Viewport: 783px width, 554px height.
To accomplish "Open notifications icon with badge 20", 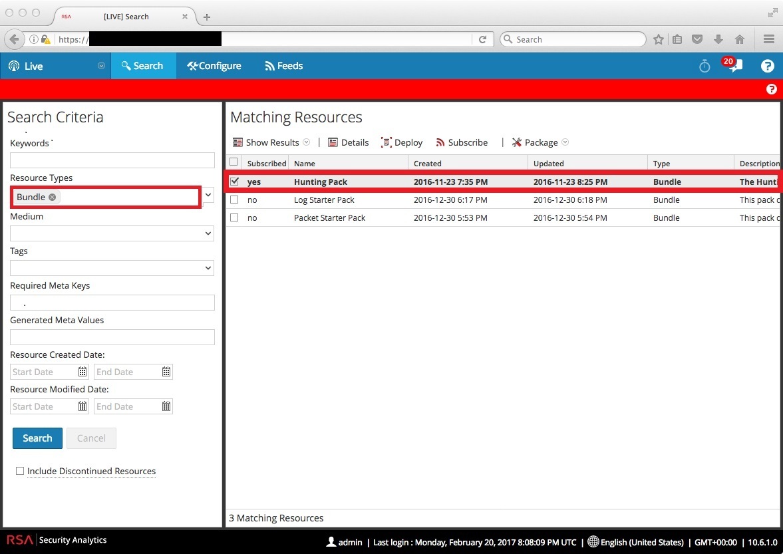I will pos(734,66).
